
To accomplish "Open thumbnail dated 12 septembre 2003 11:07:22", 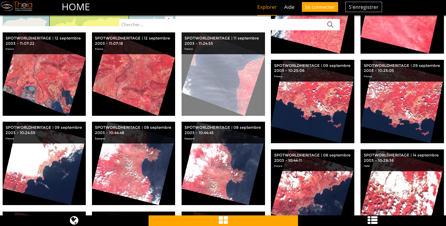I will click(x=44, y=74).
